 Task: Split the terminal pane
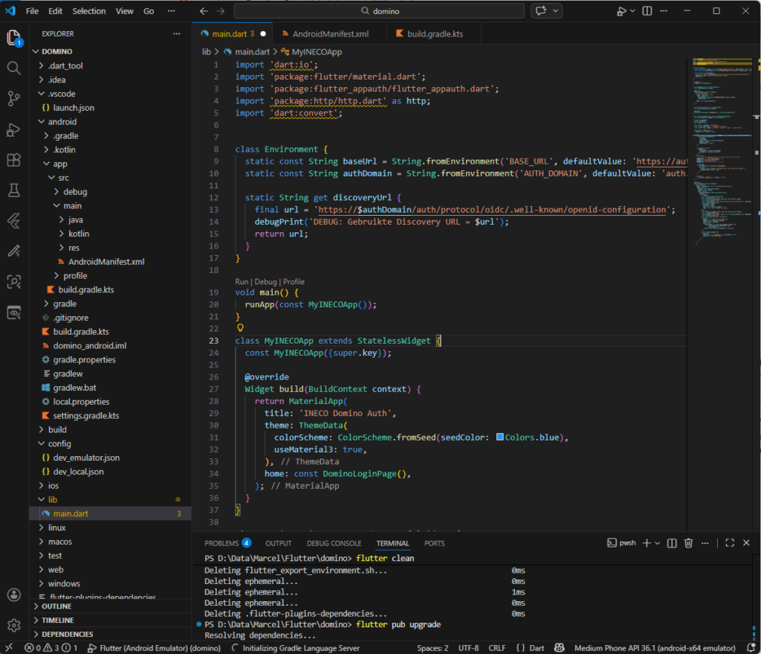tap(672, 543)
